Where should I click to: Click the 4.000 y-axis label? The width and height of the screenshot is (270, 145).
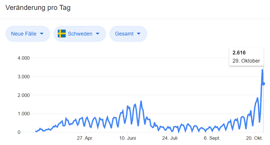tap(24, 58)
